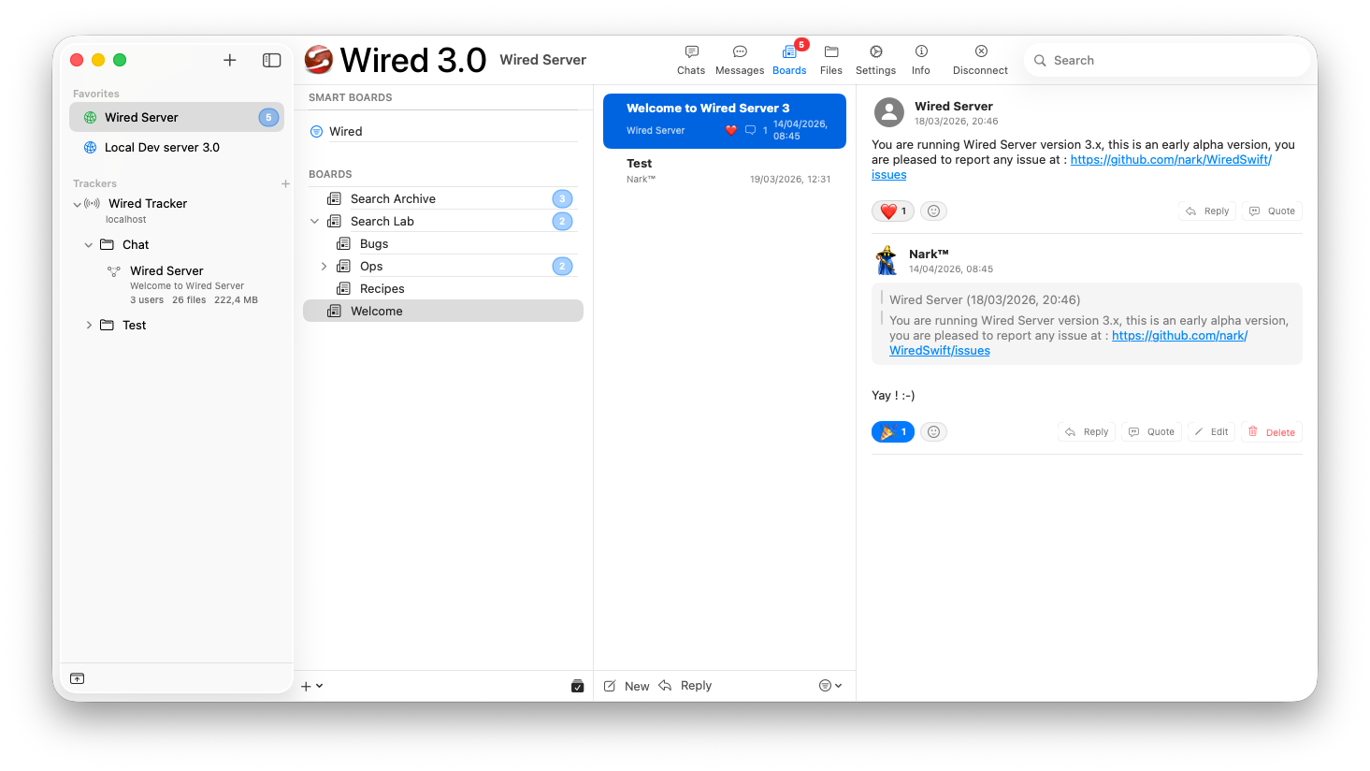Delete Nark's reply
The height and width of the screenshot is (771, 1370).
[x=1271, y=431]
